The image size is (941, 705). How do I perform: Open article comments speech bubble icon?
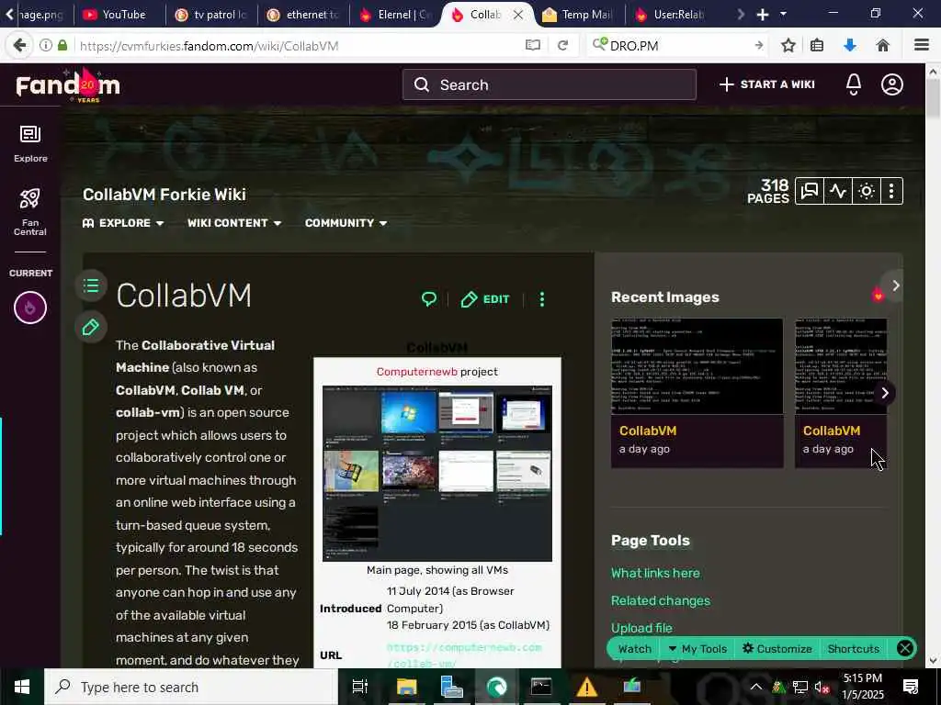428,299
